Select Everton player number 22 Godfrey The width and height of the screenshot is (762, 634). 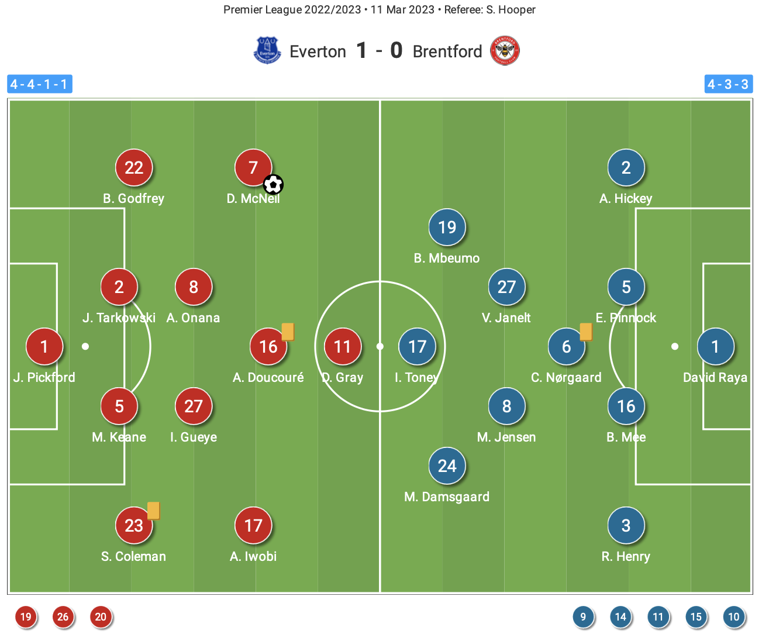pos(134,168)
